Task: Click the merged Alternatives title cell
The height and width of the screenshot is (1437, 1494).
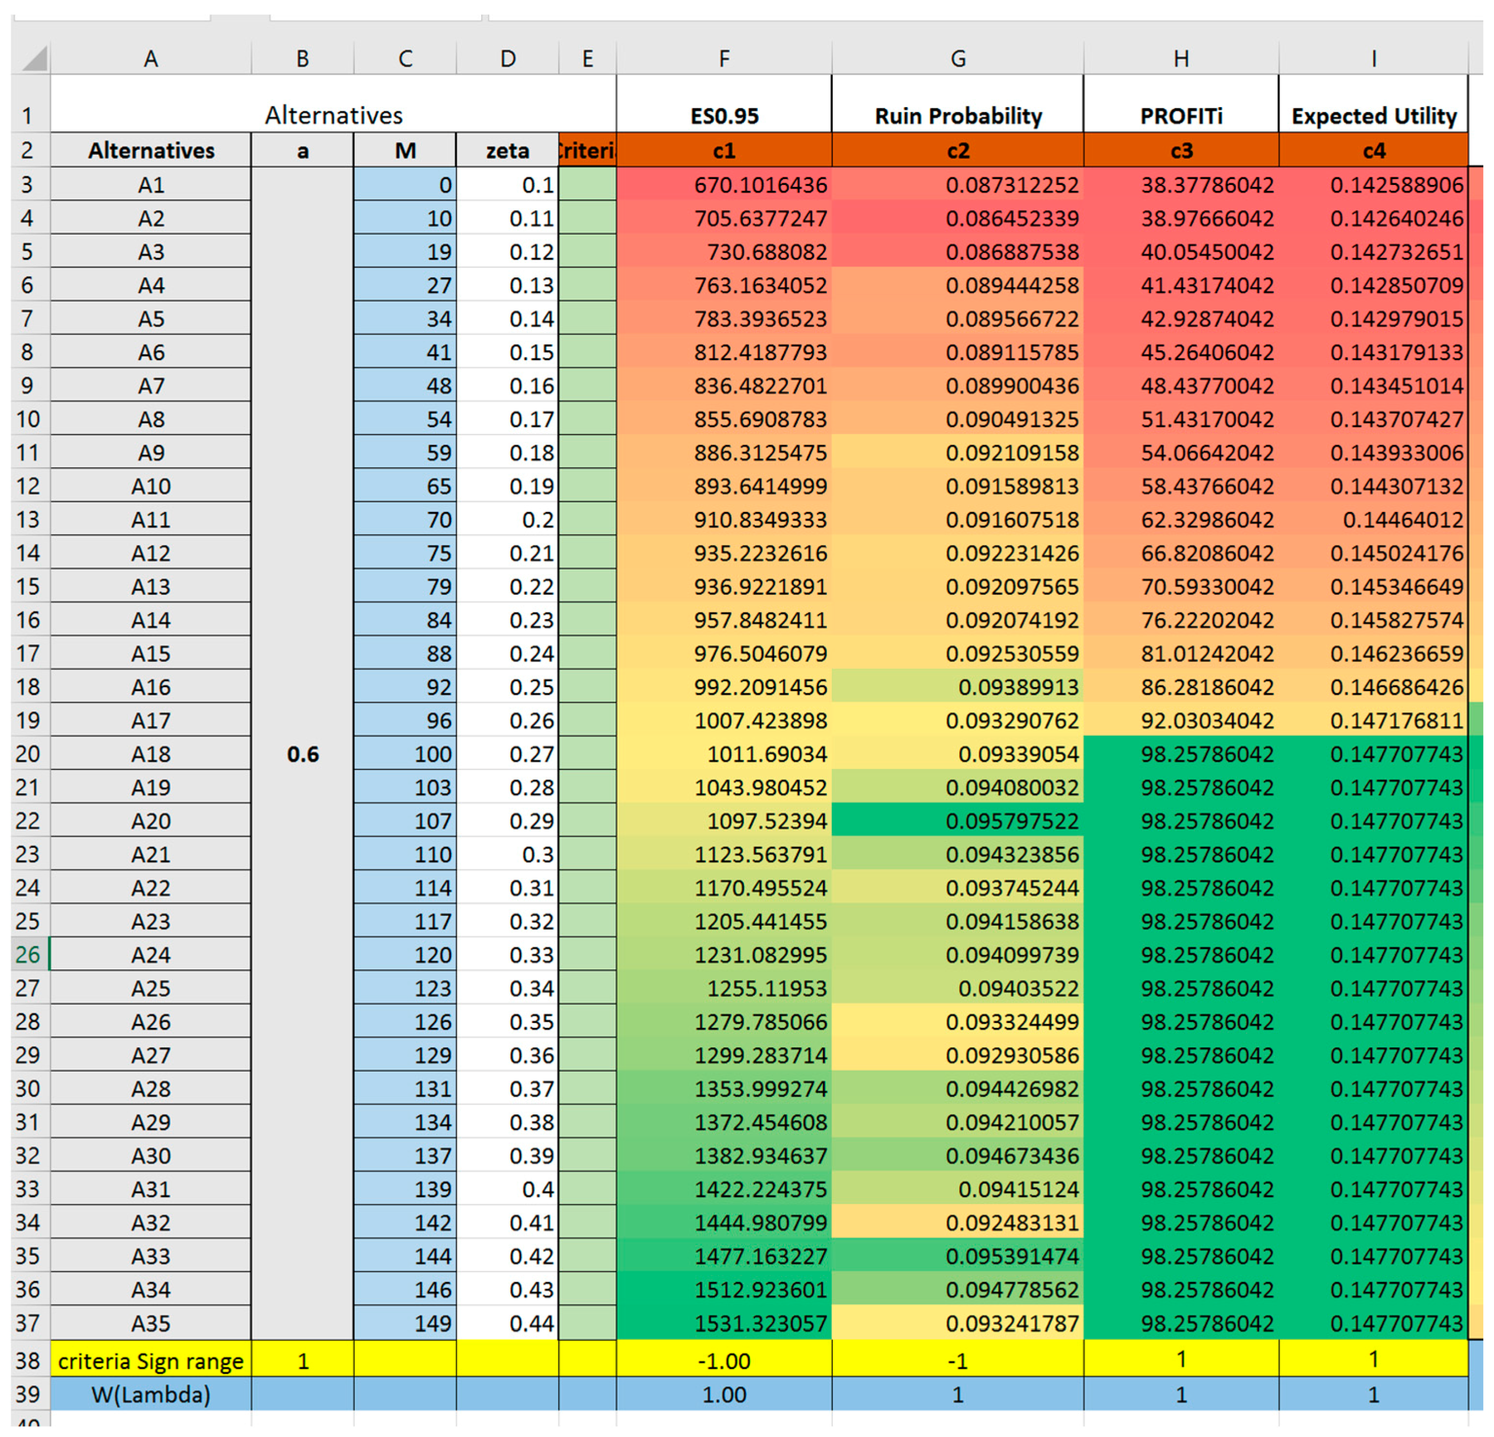Action: [x=333, y=114]
